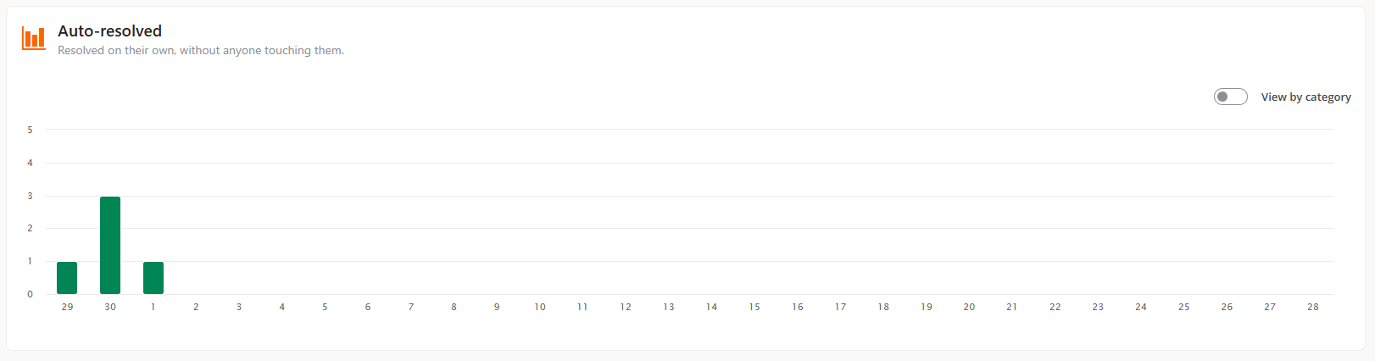The width and height of the screenshot is (1375, 361).
Task: Click the subtitle about resolved on their own
Action: click(201, 51)
